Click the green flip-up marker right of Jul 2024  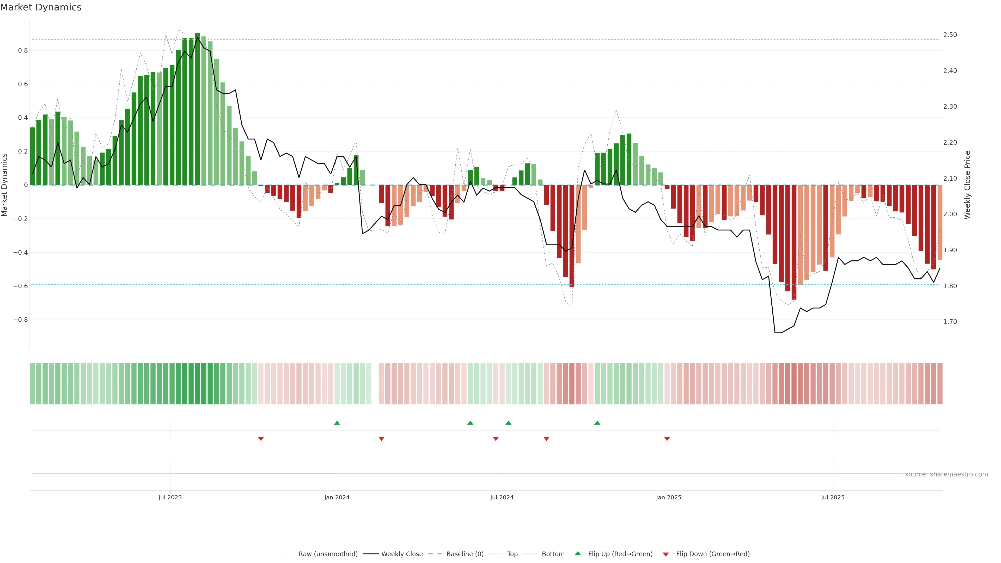tap(508, 423)
